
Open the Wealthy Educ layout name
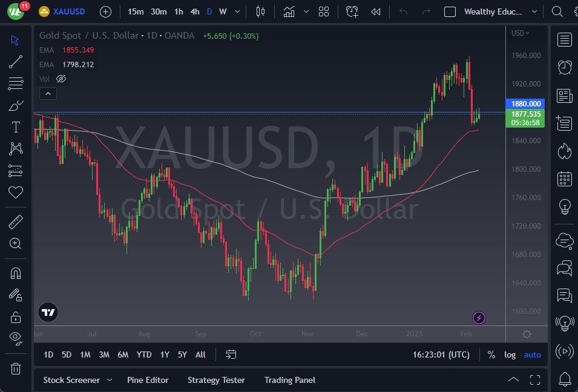(493, 11)
